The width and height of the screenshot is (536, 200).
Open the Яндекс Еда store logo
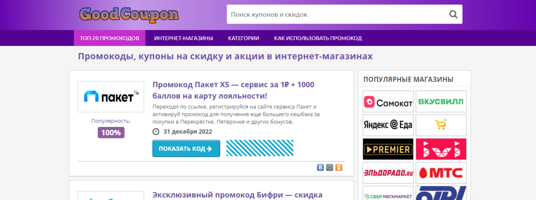[388, 125]
